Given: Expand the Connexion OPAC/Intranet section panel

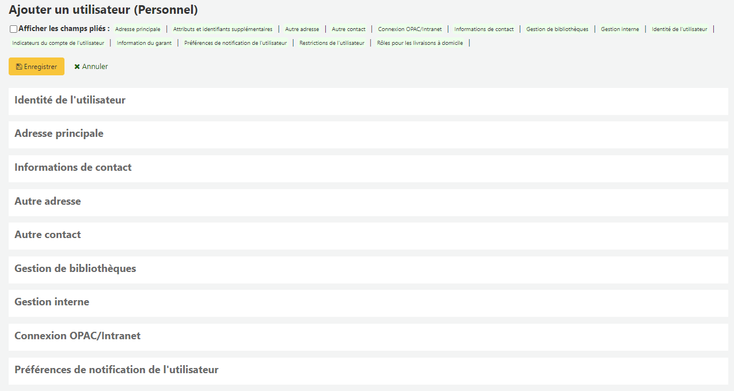Looking at the screenshot, I should click(x=78, y=336).
